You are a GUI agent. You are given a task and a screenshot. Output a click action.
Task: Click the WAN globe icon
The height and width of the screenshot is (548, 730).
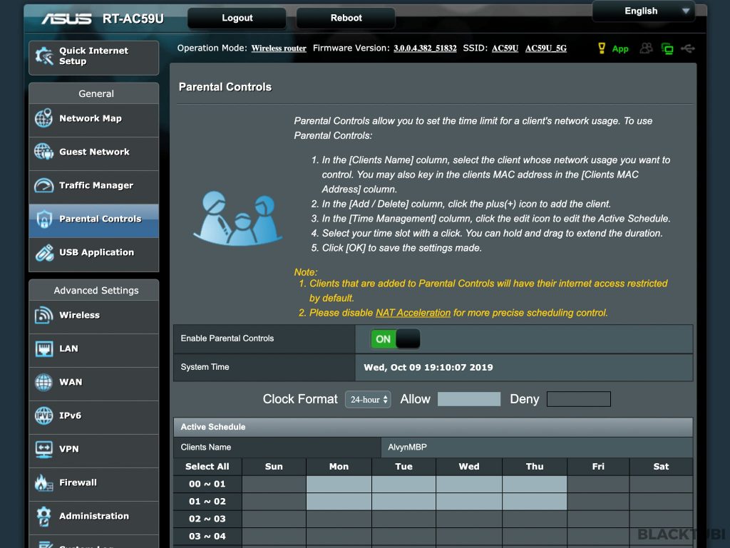tap(43, 382)
